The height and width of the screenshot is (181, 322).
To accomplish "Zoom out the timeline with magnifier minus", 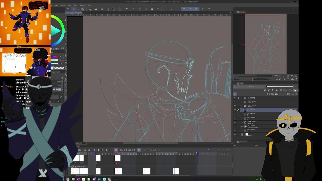I will [x=85, y=150].
